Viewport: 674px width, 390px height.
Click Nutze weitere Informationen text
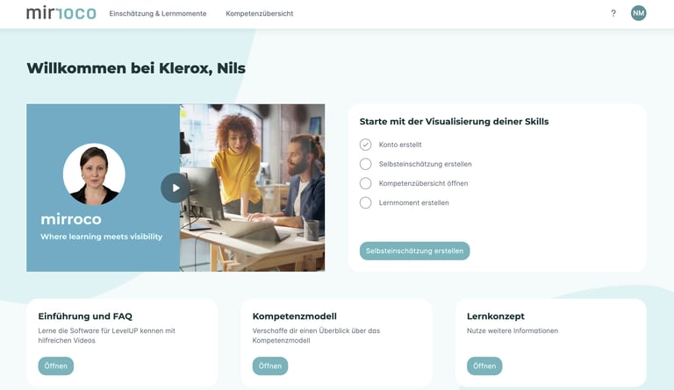pos(513,330)
